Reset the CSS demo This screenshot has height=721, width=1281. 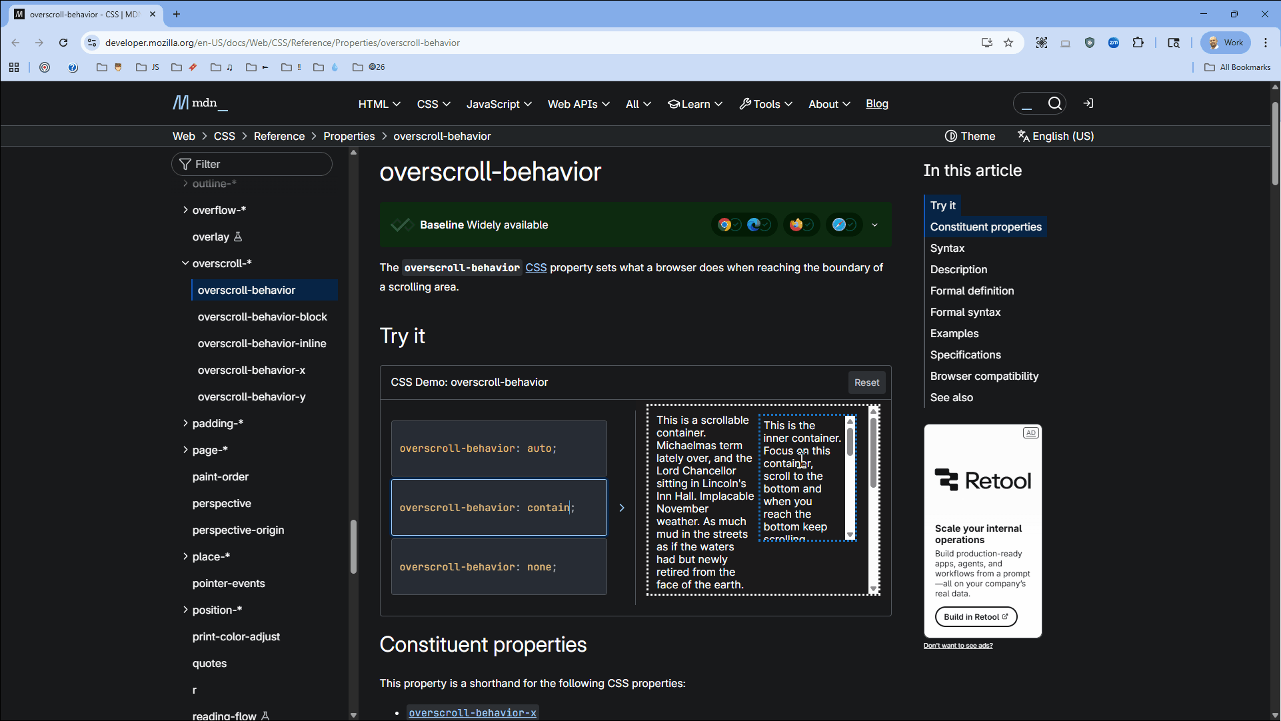866,382
